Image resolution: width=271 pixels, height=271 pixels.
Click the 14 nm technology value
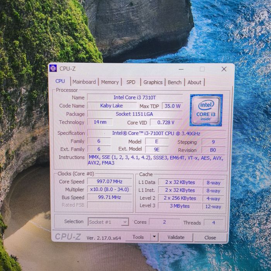100,122
